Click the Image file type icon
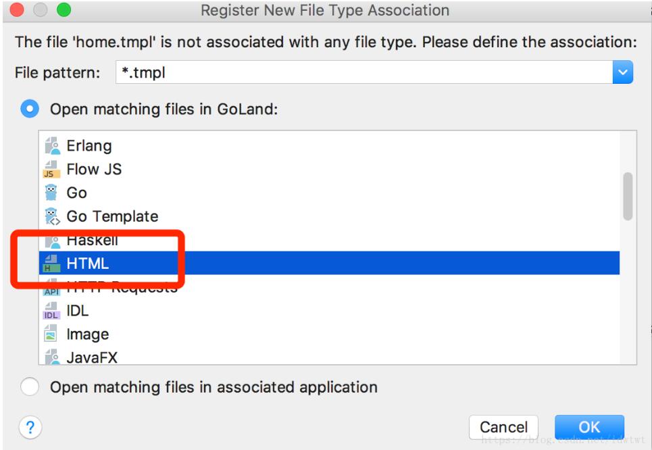The image size is (652, 450). click(51, 334)
